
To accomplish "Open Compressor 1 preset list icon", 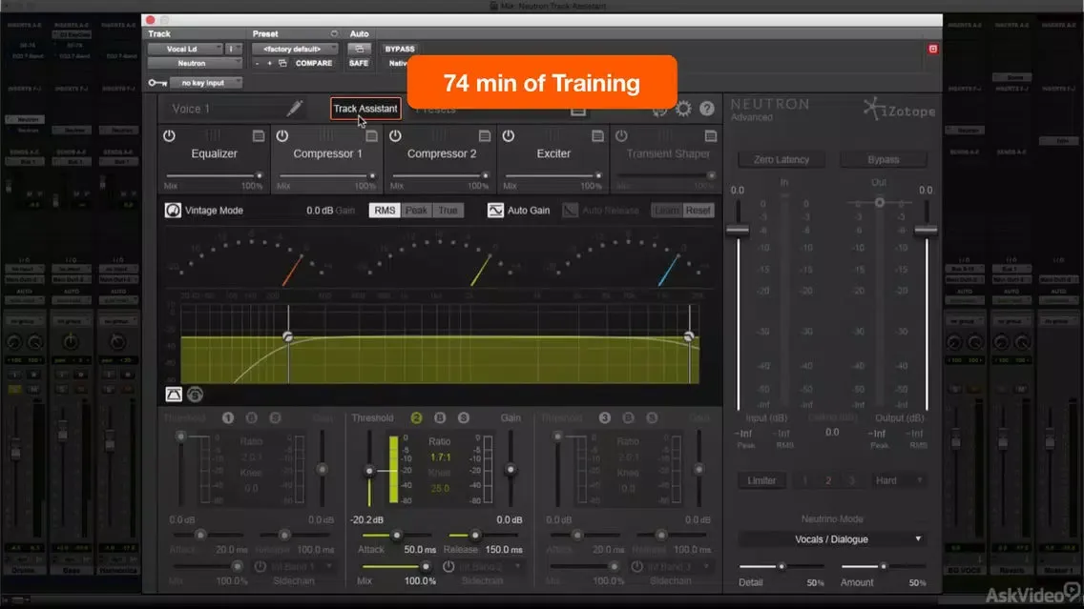I will point(372,136).
